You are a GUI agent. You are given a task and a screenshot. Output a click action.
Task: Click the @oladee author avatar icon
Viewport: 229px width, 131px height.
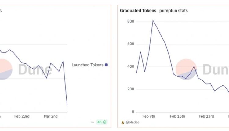coord(122,122)
